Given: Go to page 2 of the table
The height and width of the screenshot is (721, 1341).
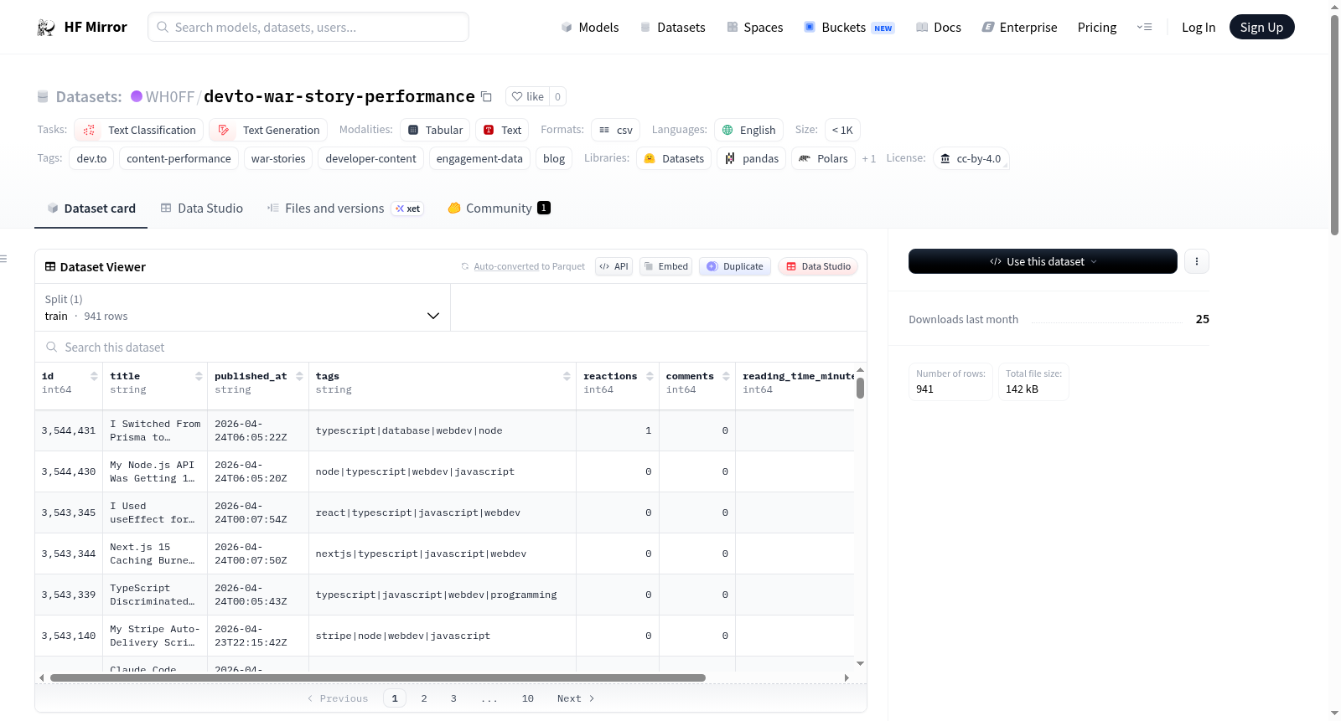Looking at the screenshot, I should click(424, 698).
